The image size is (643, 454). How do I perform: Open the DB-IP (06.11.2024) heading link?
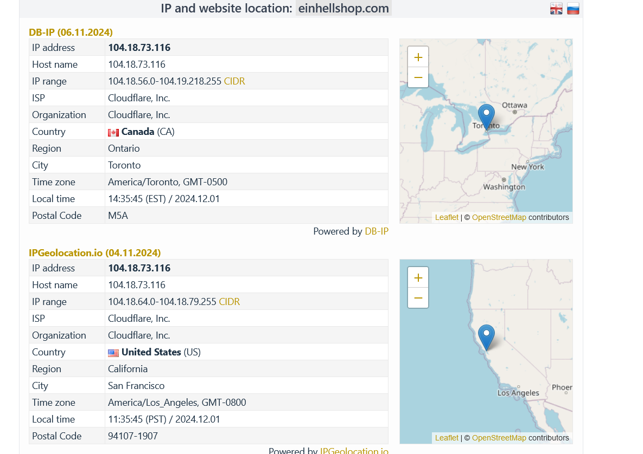coord(71,33)
